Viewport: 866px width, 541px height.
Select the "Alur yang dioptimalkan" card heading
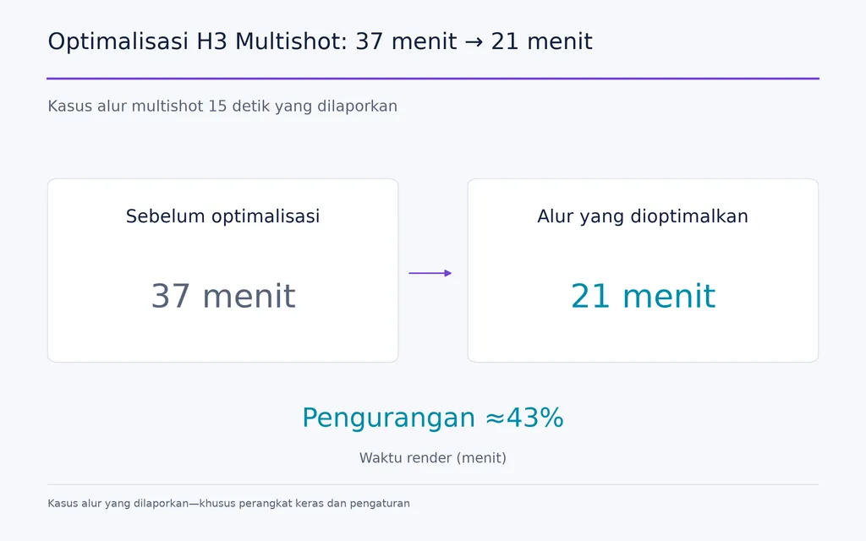(643, 216)
